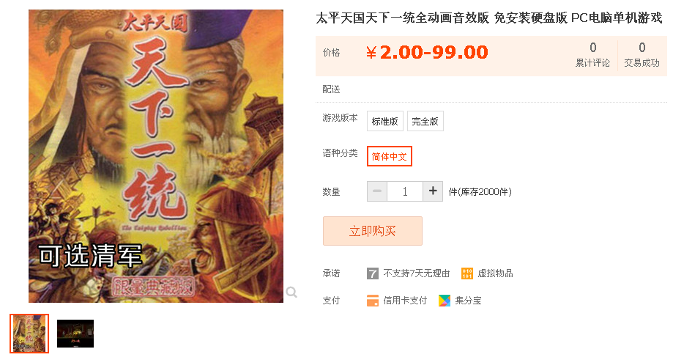Increase quantity with the plus button

click(433, 191)
